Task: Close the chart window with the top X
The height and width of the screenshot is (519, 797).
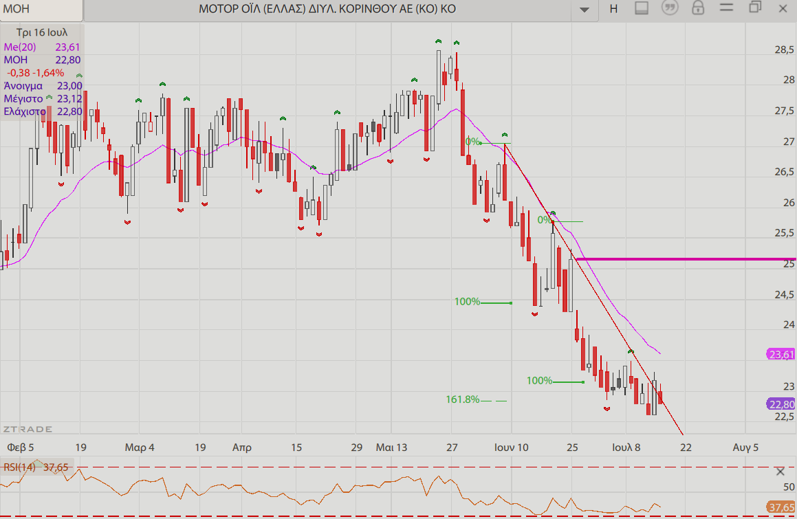Action: click(x=783, y=8)
